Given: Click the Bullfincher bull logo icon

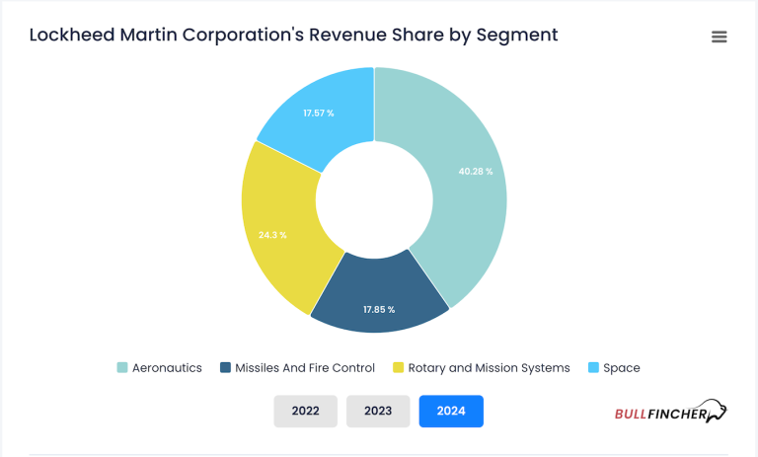Looking at the screenshot, I should click(720, 411).
